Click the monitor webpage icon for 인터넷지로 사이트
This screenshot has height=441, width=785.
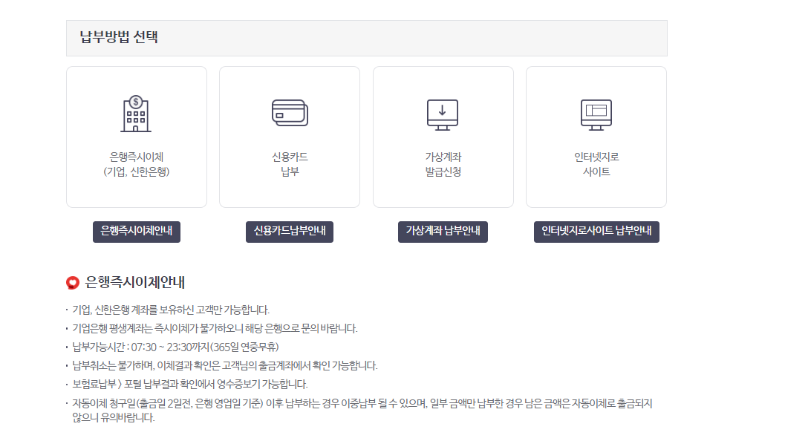pos(596,114)
